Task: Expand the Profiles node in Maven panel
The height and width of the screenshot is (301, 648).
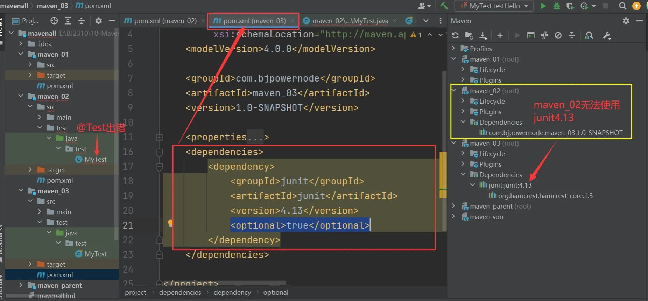Action: point(453,48)
